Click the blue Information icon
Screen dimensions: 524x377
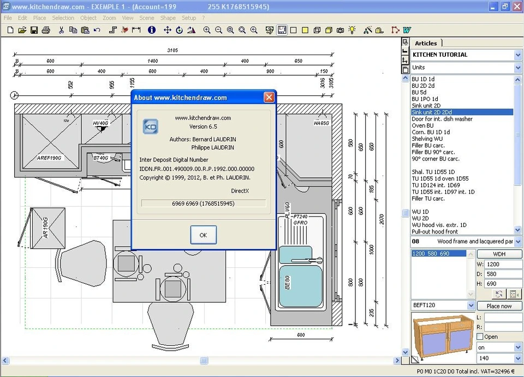click(152, 30)
